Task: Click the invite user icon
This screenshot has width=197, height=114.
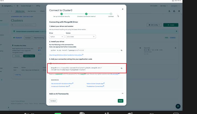Action: point(169,11)
